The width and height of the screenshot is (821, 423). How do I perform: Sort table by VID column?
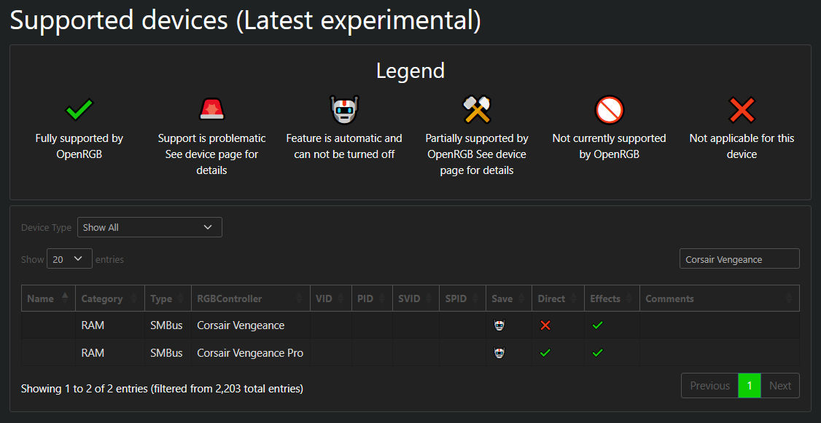tap(330, 299)
